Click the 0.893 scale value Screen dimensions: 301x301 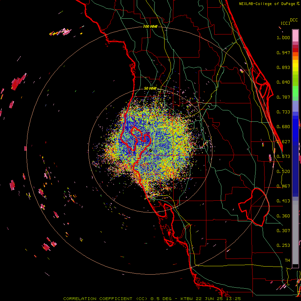[x=283, y=67]
